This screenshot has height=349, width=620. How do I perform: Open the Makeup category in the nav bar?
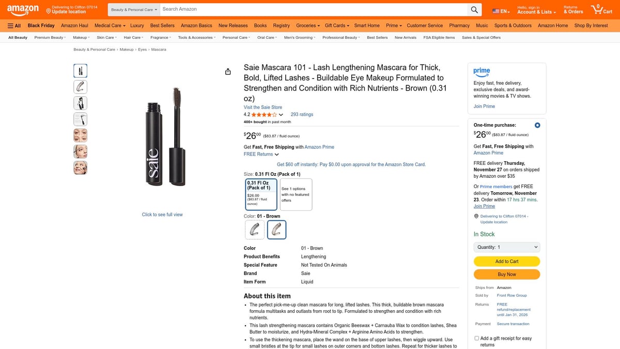coord(80,37)
